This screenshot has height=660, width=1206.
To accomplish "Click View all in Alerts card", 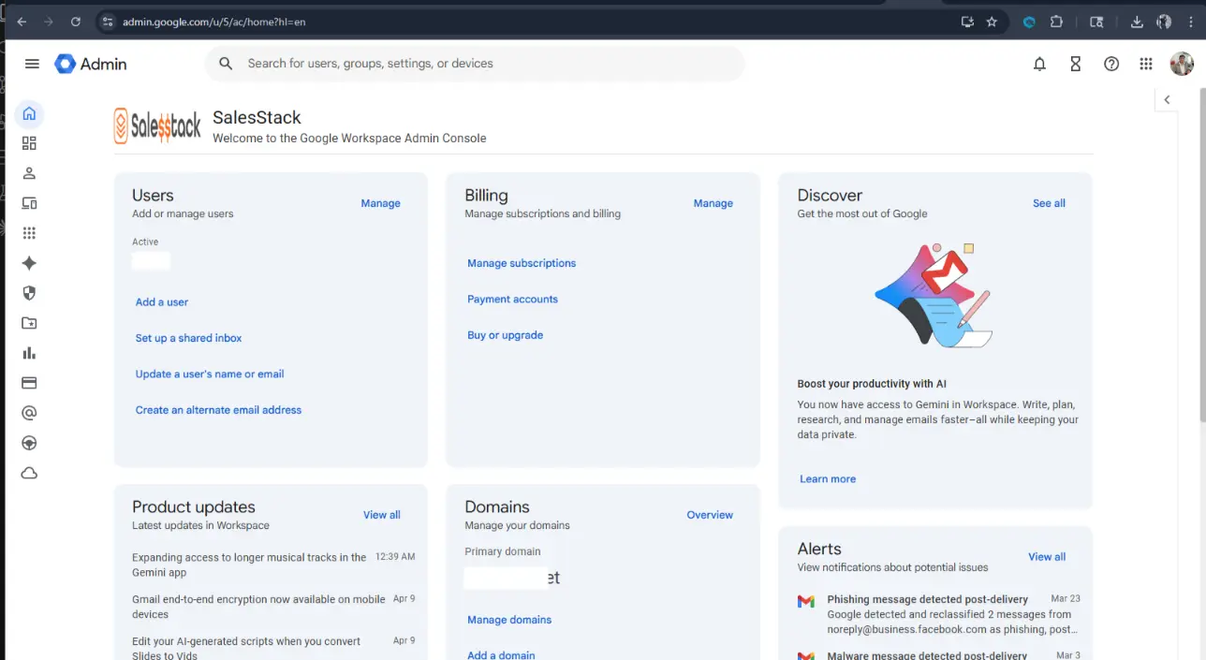I will [x=1047, y=557].
